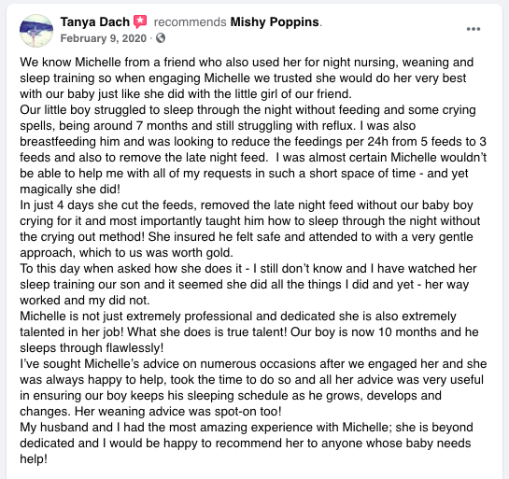Click the line starting 'In just 4 days'

247,205
